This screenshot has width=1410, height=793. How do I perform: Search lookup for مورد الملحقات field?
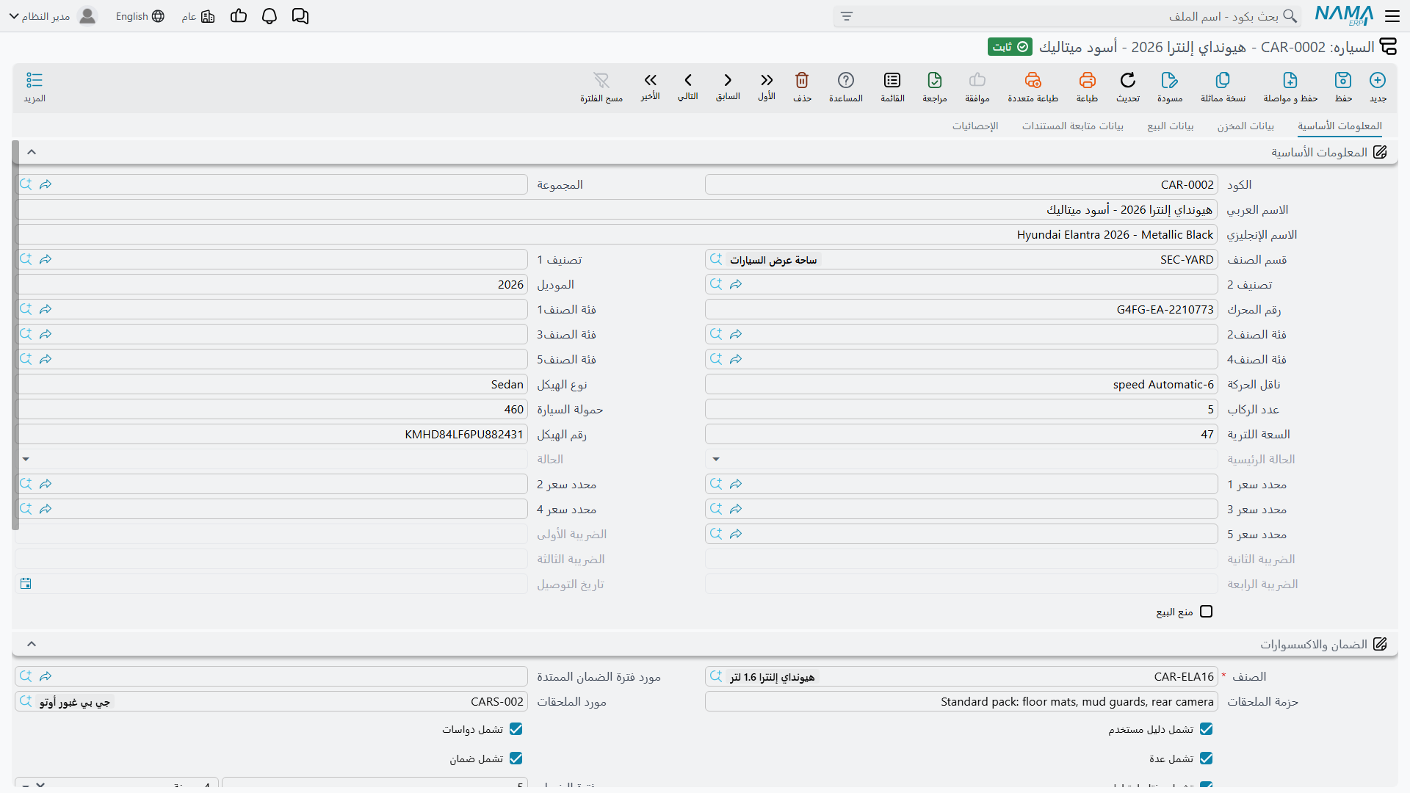[26, 701]
